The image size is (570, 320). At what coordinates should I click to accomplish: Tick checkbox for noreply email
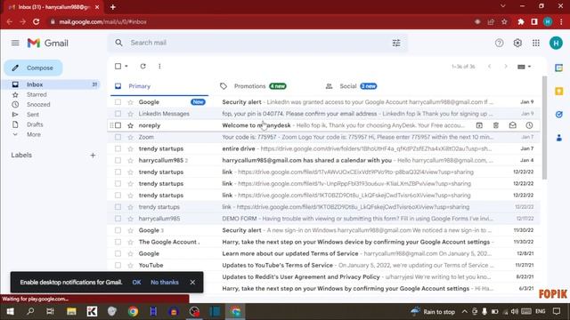118,125
